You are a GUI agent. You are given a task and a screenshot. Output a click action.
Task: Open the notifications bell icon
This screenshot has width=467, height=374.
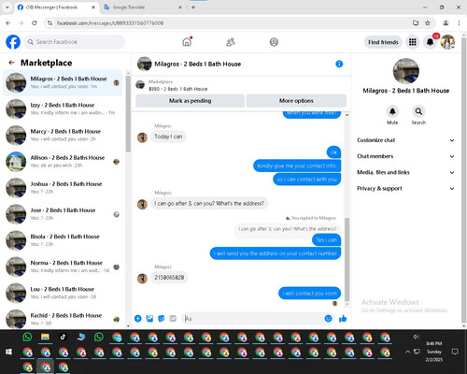pos(430,42)
